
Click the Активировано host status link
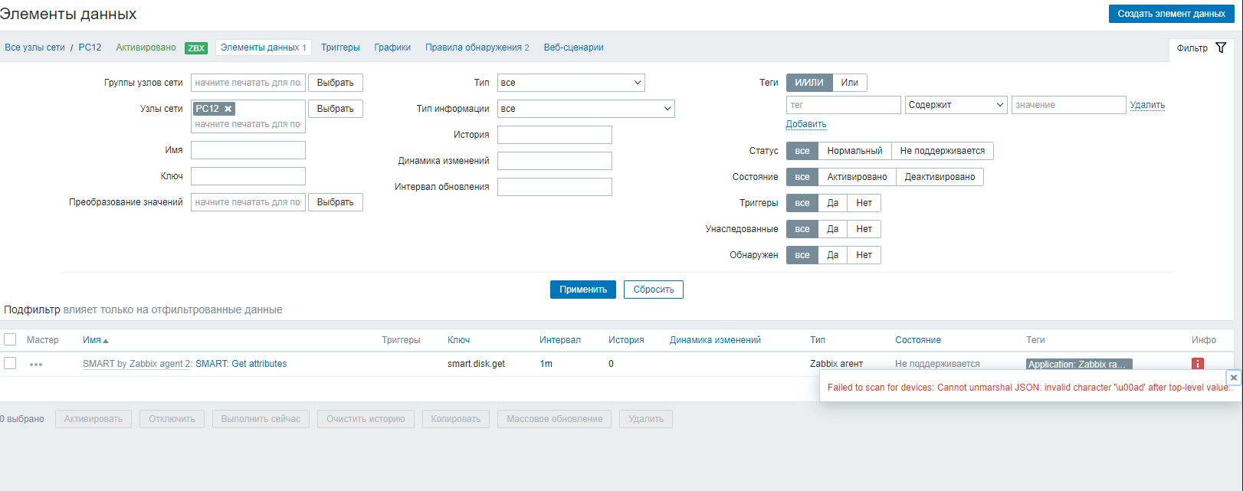(x=146, y=47)
